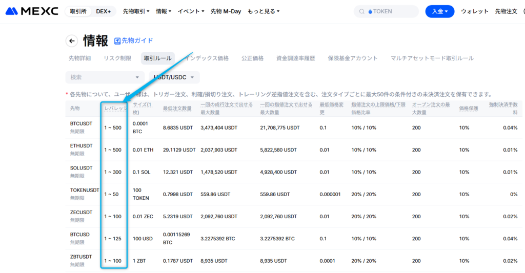Click the 100 USD contract size cell
Screen dimensions: 525x273
[143, 239]
